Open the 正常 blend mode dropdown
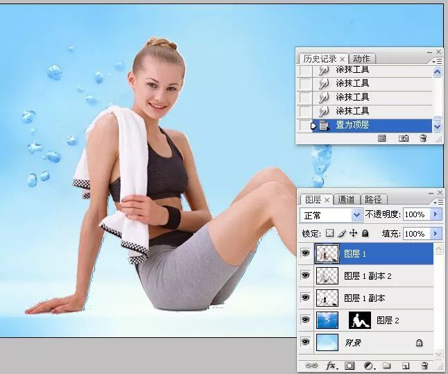Image resolution: width=448 pixels, height=374 pixels. 331,215
